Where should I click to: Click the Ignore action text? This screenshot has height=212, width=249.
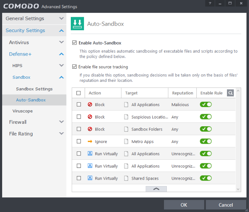point(101,142)
